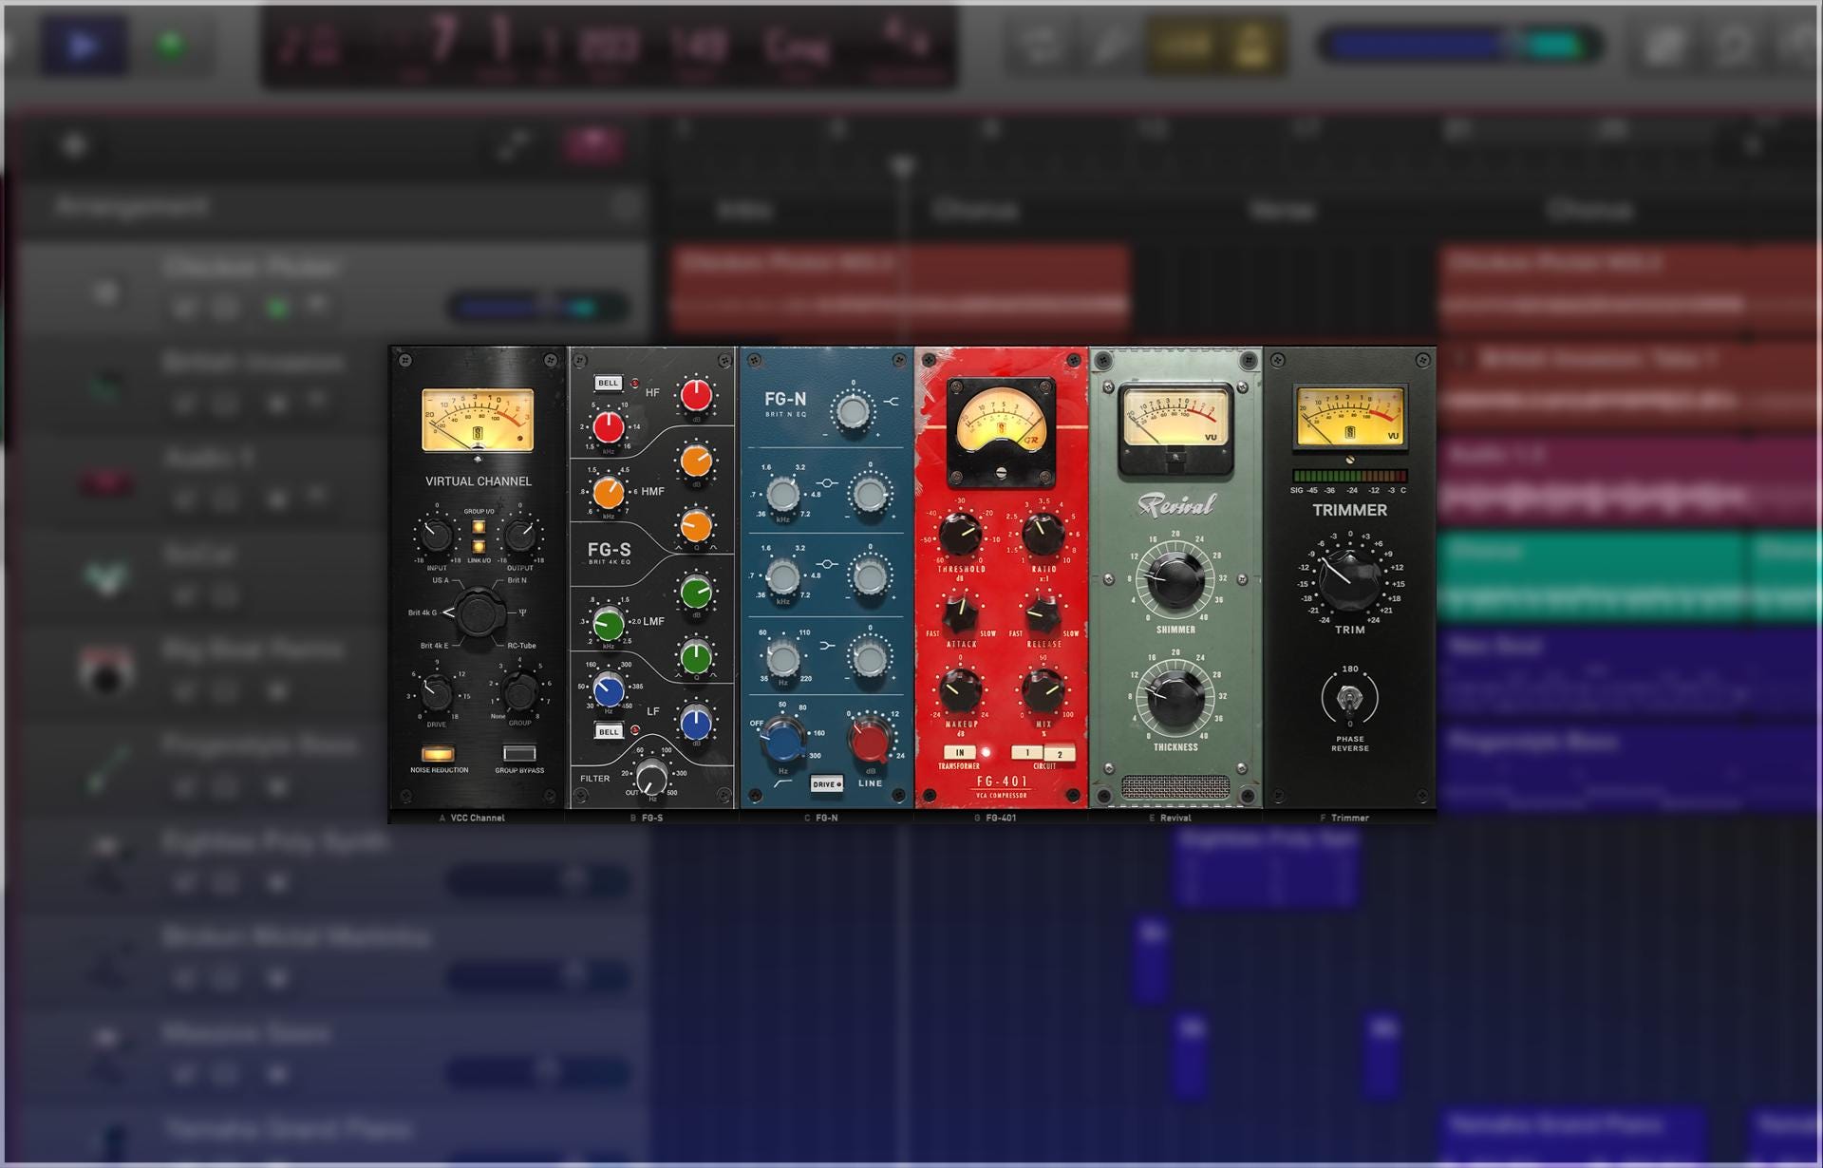Screen dimensions: 1823x1168
Task: Click the play button in the DAW transport
Action: pos(83,45)
